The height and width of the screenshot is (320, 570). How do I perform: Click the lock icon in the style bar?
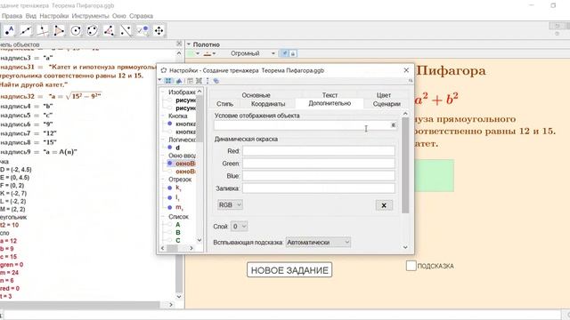(293, 53)
